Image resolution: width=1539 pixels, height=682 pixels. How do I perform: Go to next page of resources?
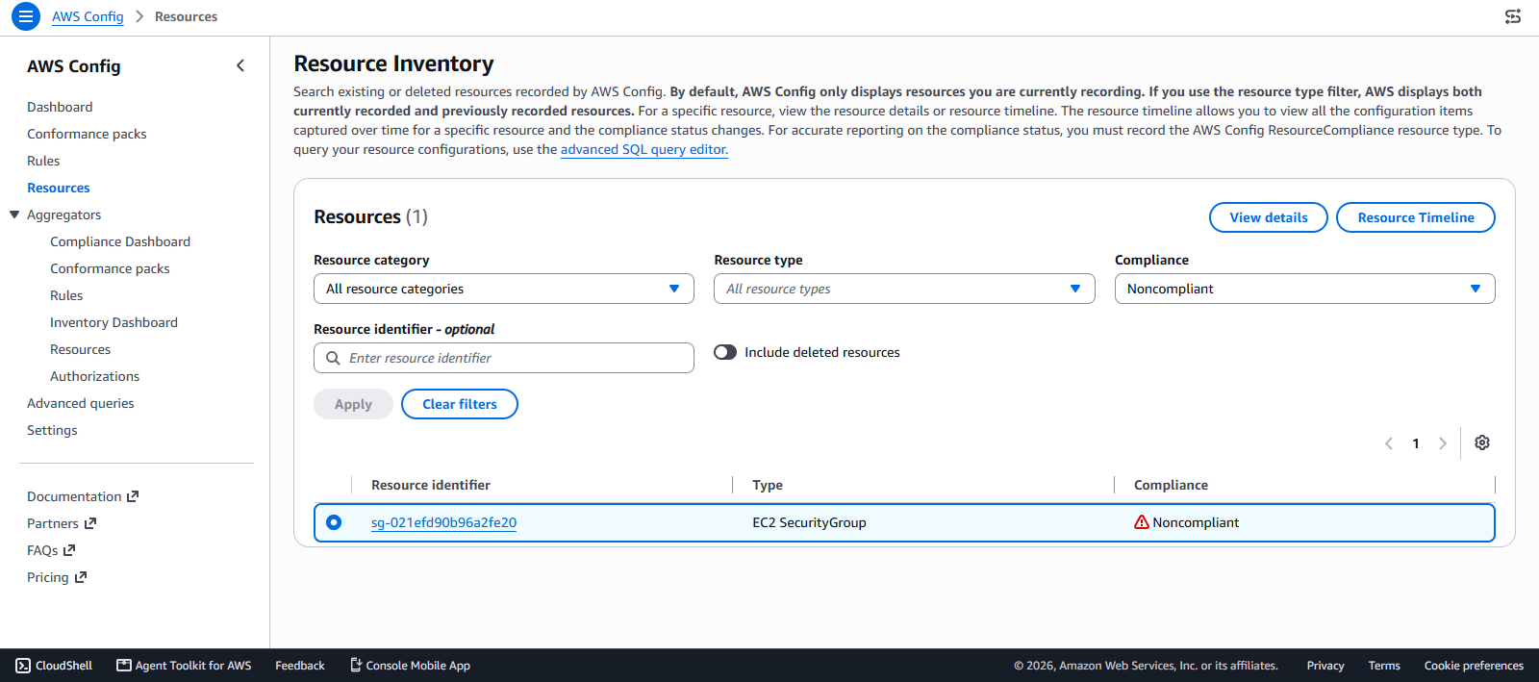click(1443, 443)
